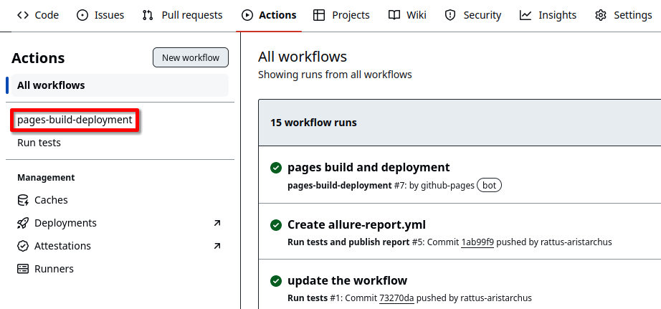Select All workflows in sidebar
The height and width of the screenshot is (309, 661).
tap(120, 85)
